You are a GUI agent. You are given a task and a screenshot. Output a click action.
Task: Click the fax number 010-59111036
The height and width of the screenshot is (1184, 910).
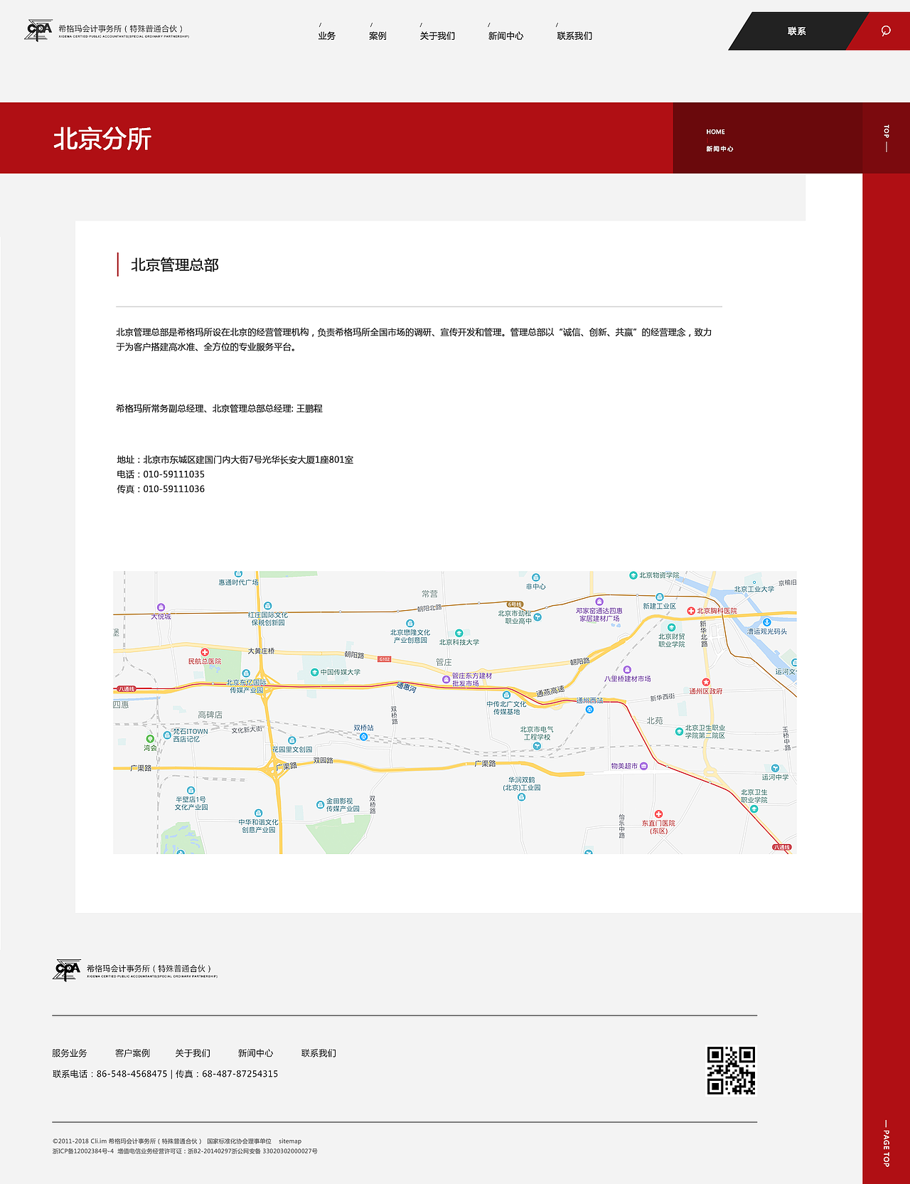pos(174,489)
